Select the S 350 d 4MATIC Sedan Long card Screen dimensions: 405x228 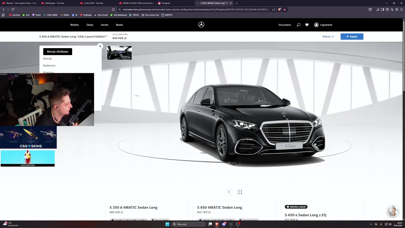pyautogui.click(x=146, y=211)
